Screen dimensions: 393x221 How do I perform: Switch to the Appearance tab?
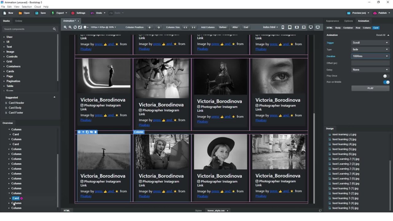tap(332, 21)
